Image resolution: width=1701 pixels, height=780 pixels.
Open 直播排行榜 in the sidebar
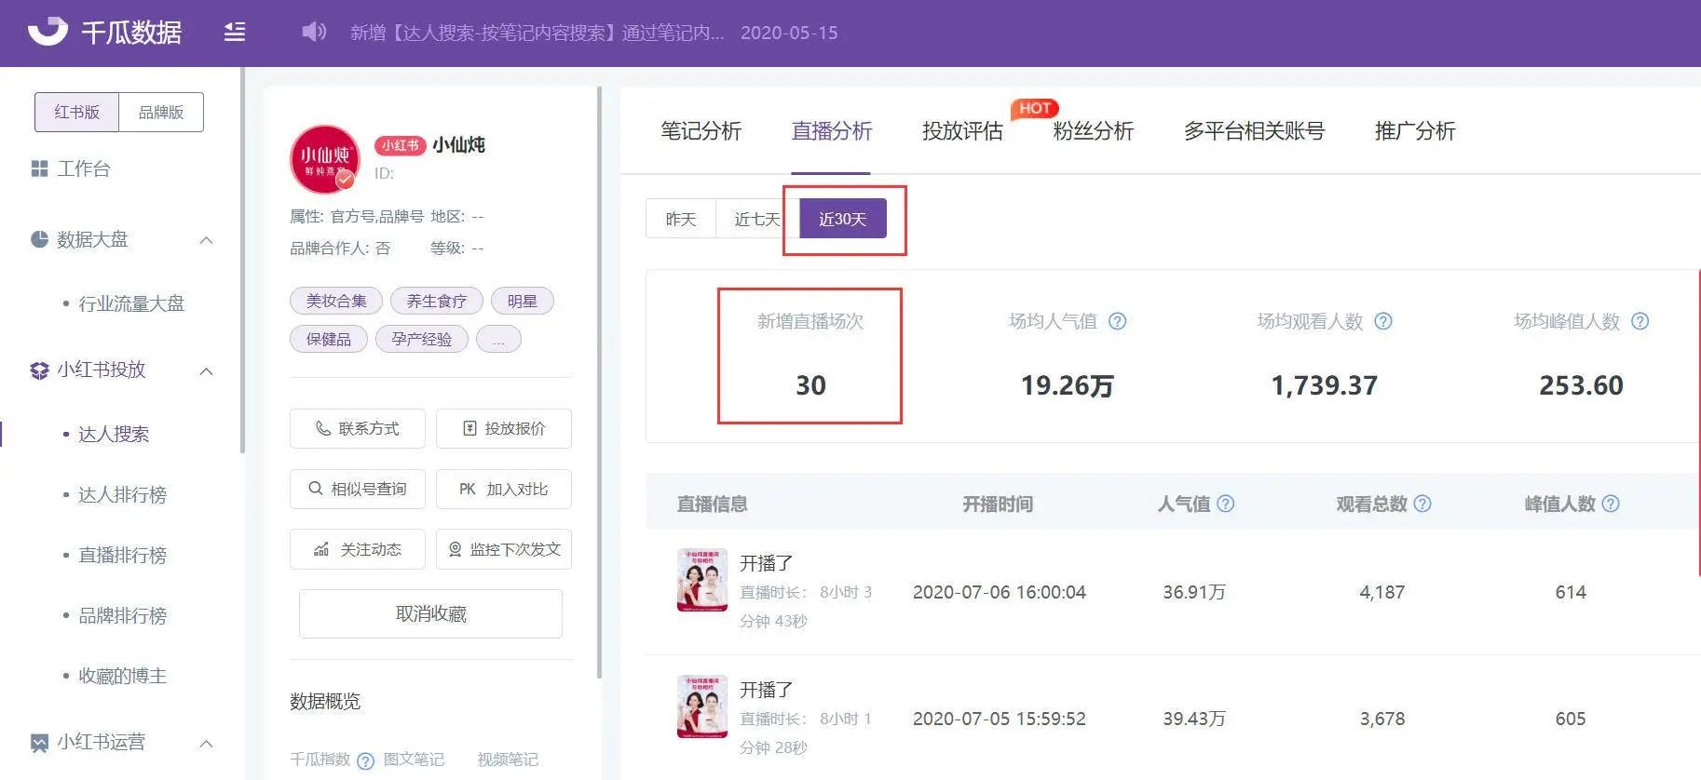[122, 555]
